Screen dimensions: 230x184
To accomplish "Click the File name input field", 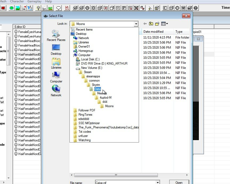I will click(x=126, y=182).
